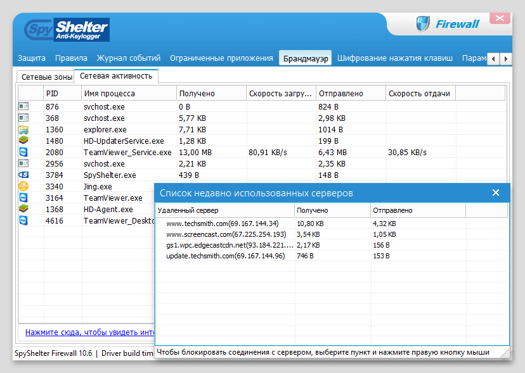Viewport: 525px width, 373px height.
Task: Show the previous main tabs with left arrow
Action: [493, 59]
